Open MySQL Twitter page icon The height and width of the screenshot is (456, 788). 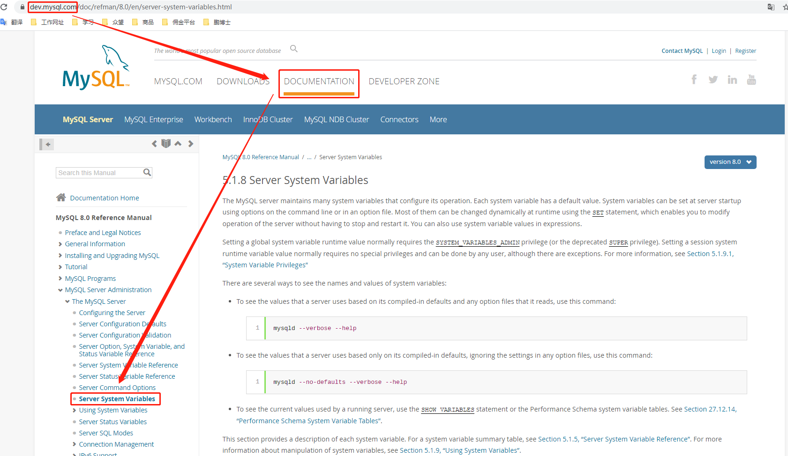click(713, 80)
